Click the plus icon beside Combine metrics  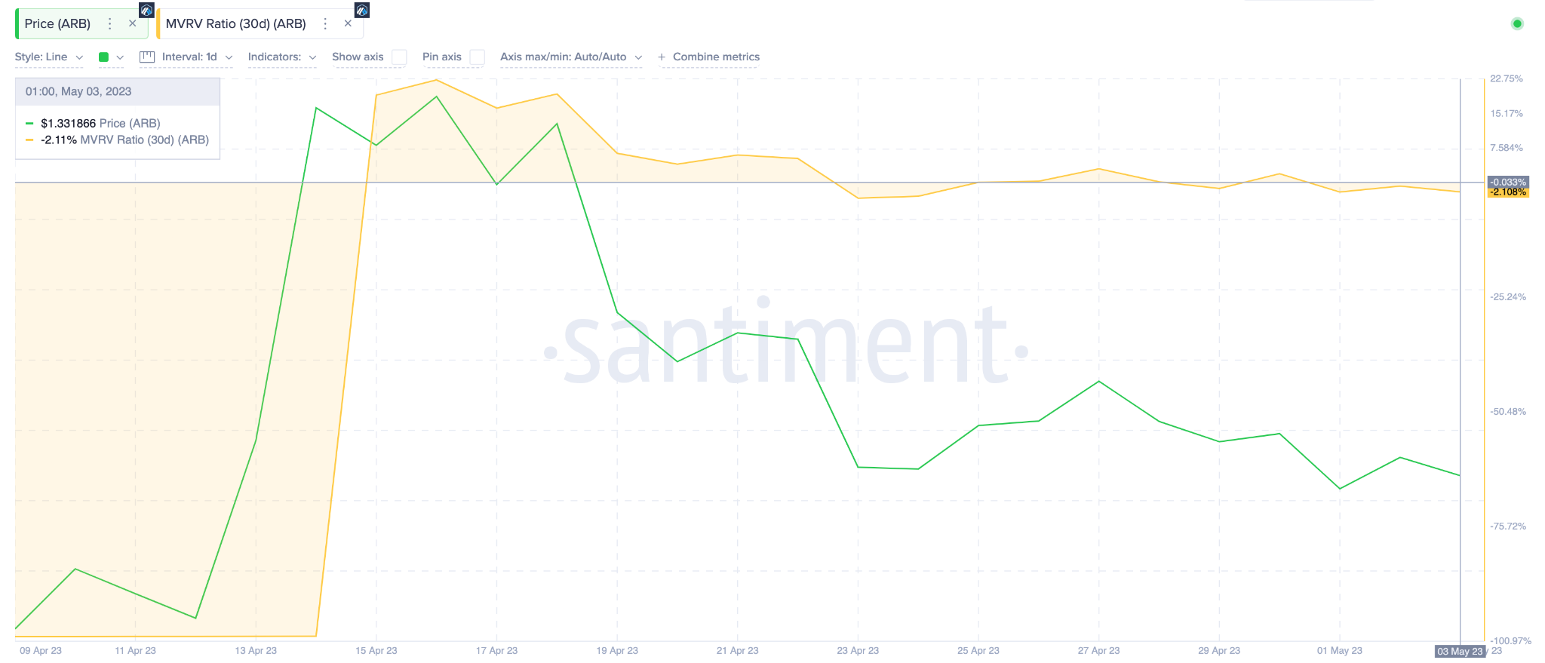tap(662, 57)
